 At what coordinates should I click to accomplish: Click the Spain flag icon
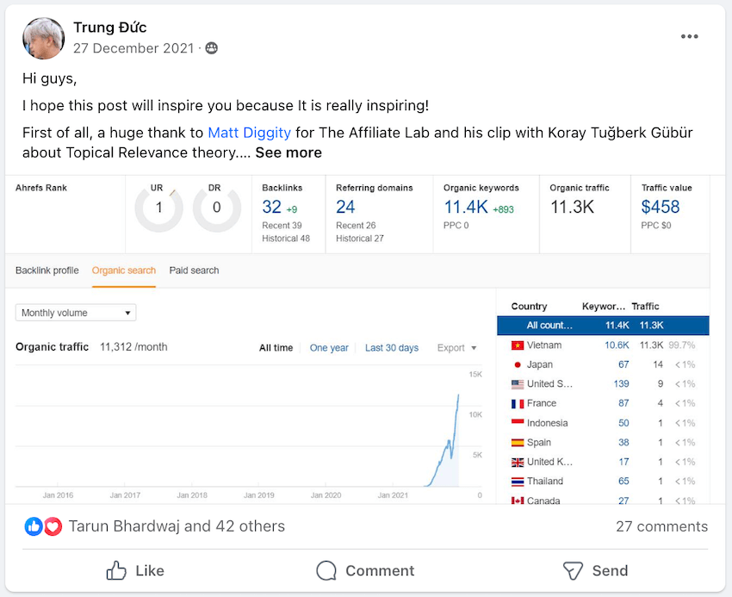518,443
